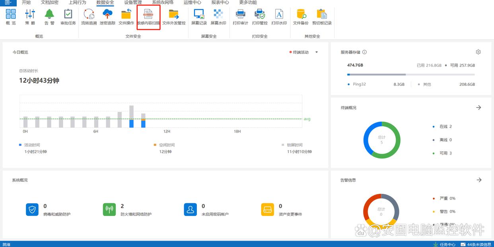Expand 告警信息 panel with arrow

(x=479, y=180)
